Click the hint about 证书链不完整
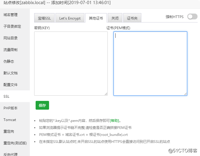 coord(85,128)
